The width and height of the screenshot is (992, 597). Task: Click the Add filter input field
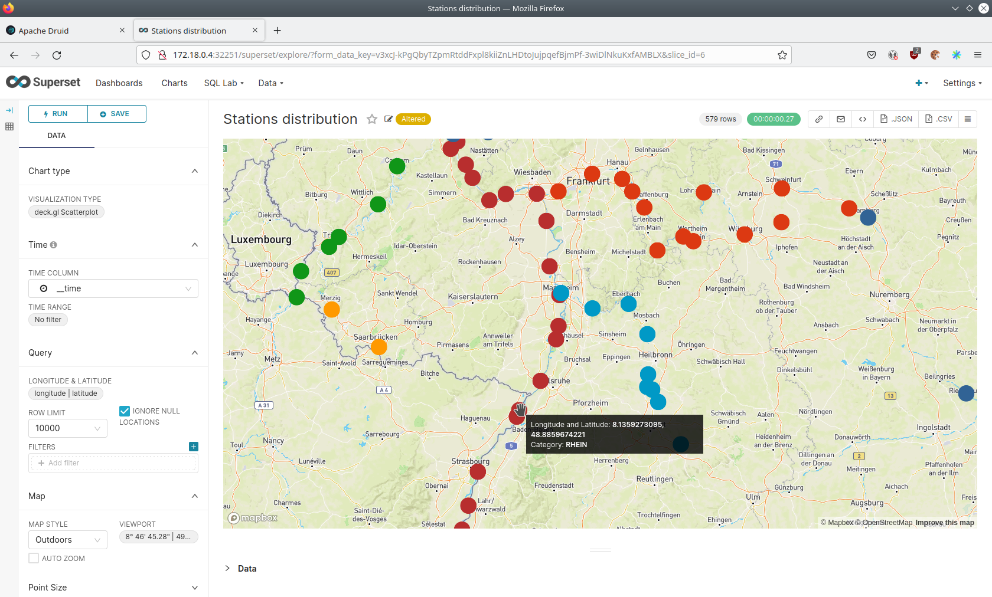[113, 463]
